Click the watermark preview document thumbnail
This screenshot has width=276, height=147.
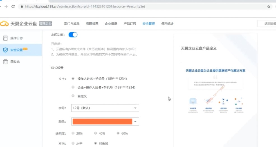(215, 90)
